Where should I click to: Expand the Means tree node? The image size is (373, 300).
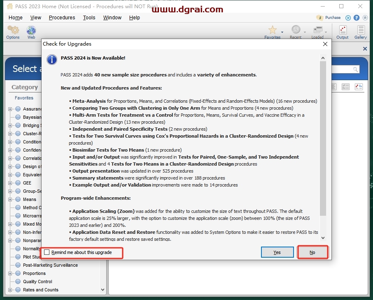10,199
